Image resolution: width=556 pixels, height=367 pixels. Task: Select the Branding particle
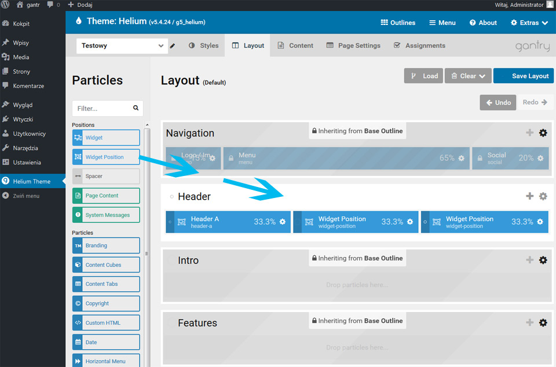(x=106, y=245)
